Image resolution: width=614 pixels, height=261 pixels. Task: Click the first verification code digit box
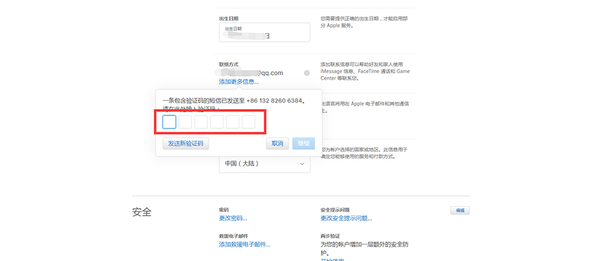point(169,122)
